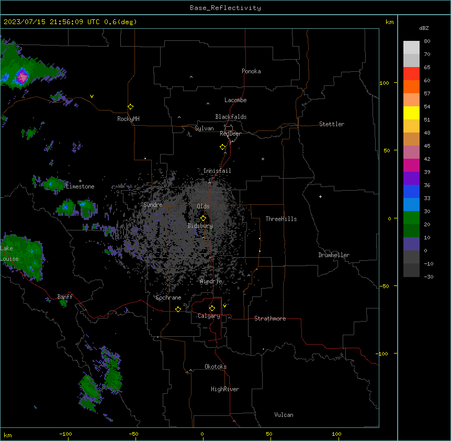Image resolution: width=451 pixels, height=441 pixels.
Task: Click the Drumheller label
Action: click(x=334, y=255)
